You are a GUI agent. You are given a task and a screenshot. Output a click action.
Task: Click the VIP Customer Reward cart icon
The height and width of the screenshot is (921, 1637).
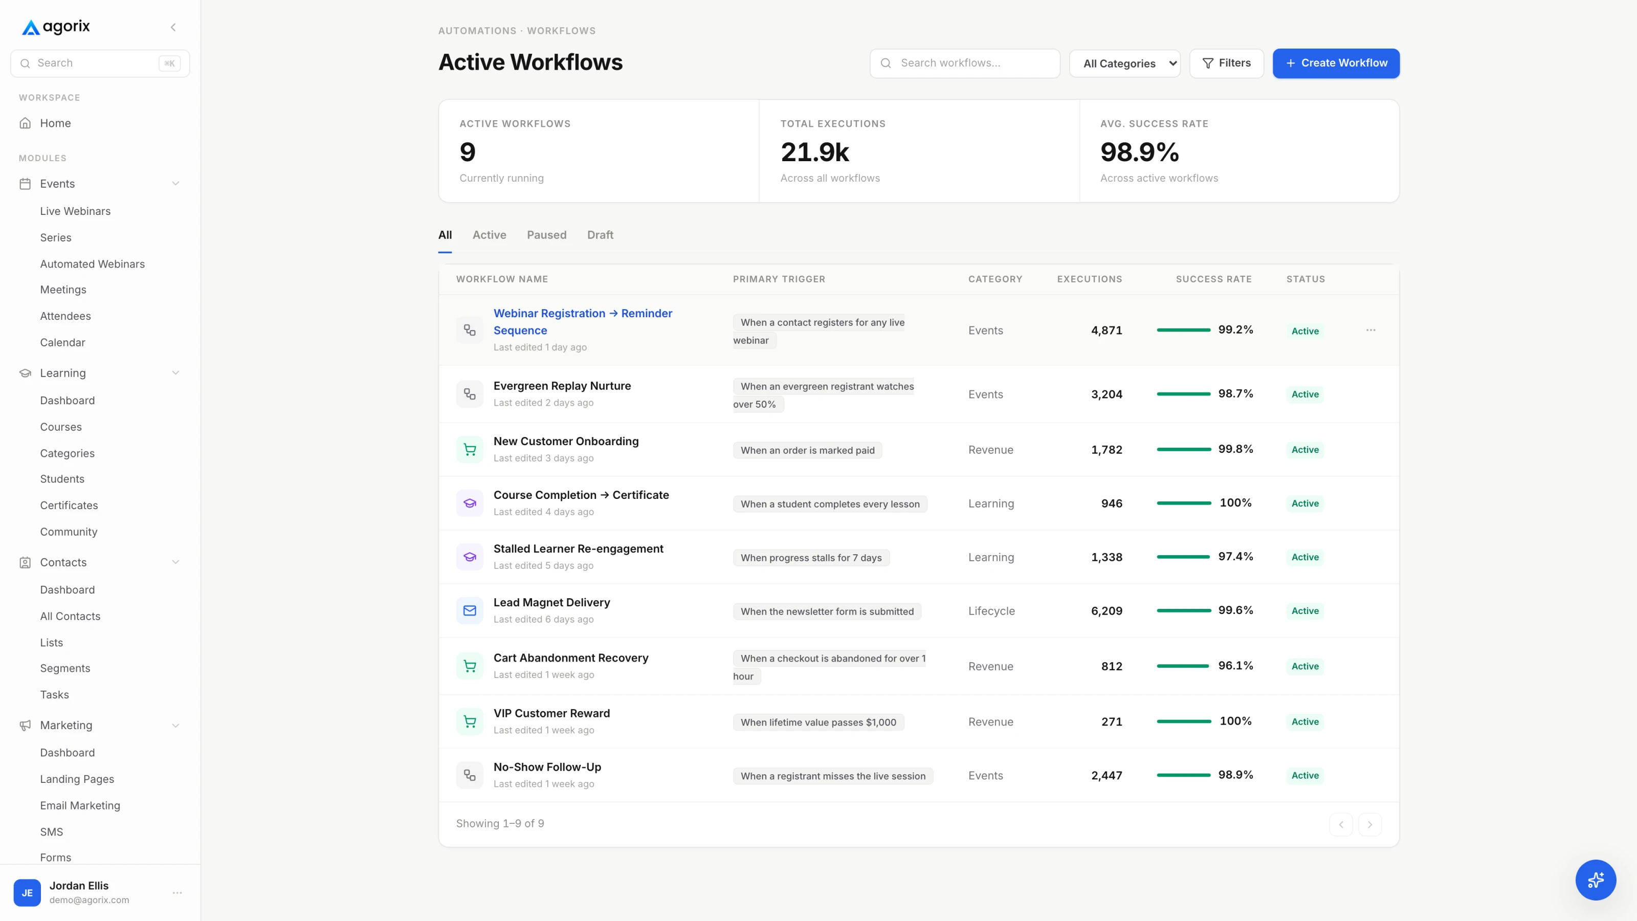470,721
